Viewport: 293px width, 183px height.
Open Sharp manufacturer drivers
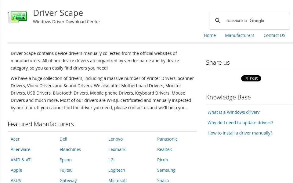point(163,181)
